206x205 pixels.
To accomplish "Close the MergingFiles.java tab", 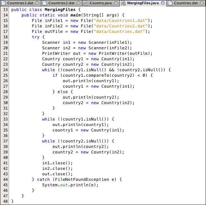I will pos(163,3).
